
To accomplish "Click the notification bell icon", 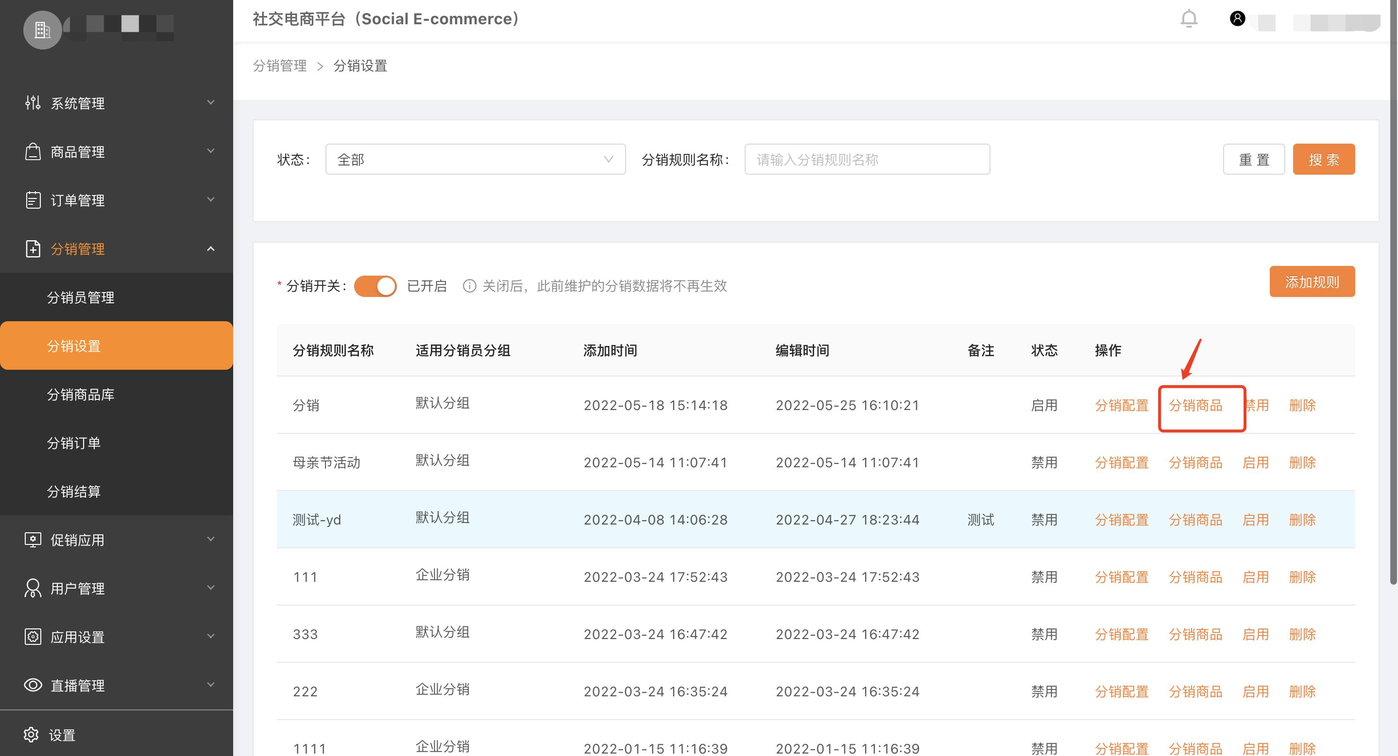I will pos(1189,19).
